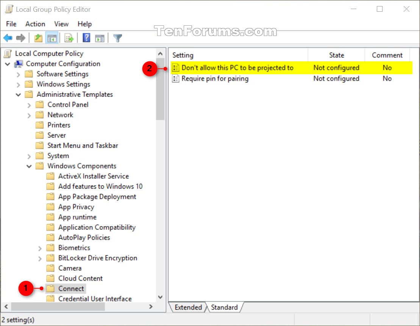Click the Up one level folder icon

[38, 37]
